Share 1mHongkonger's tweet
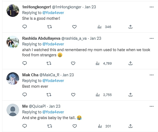The width and height of the screenshot is (158, 132). pyautogui.click(x=131, y=26)
